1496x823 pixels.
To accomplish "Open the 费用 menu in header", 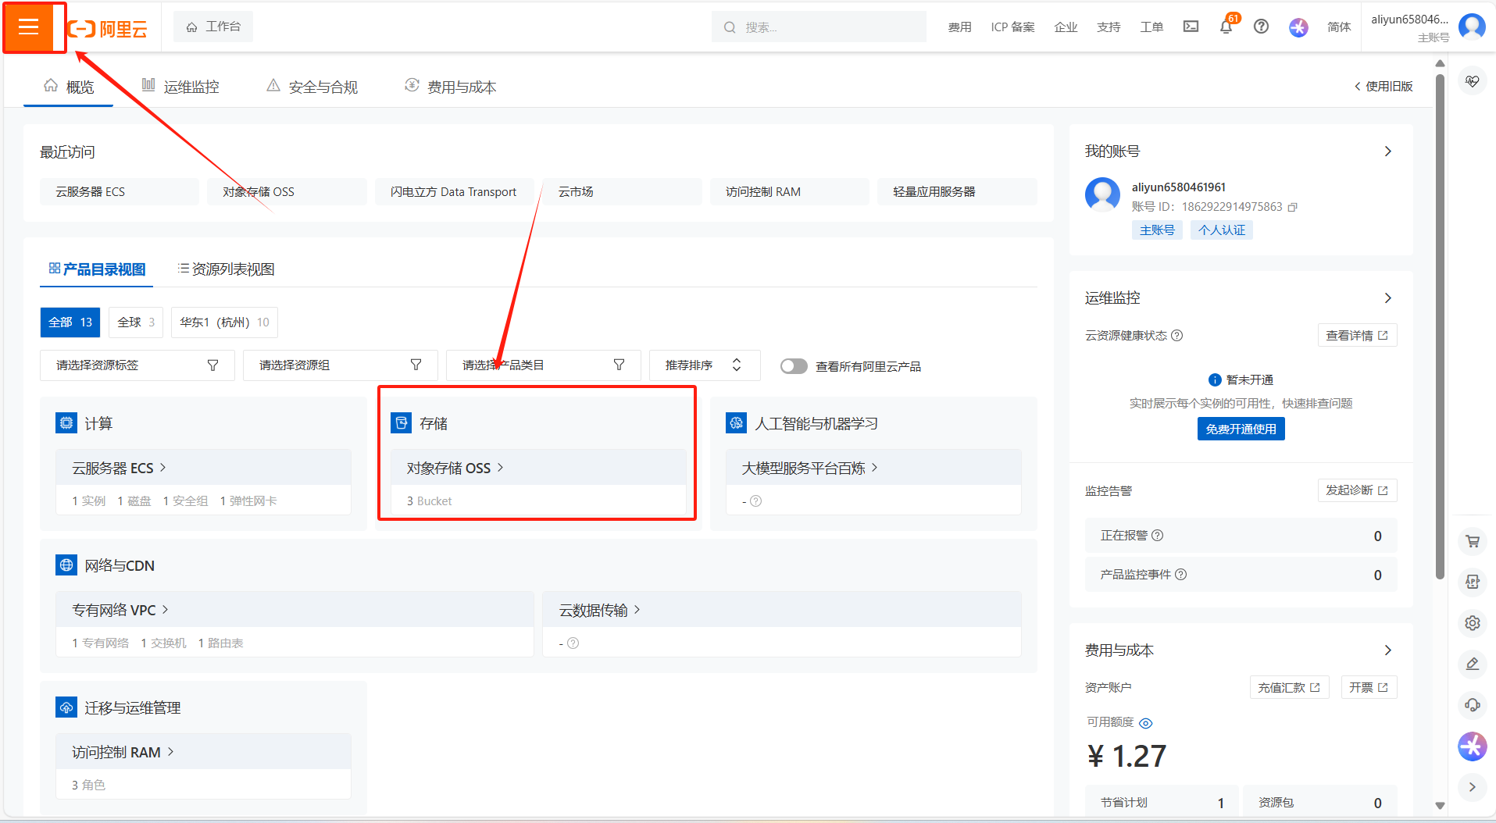I will click(959, 27).
